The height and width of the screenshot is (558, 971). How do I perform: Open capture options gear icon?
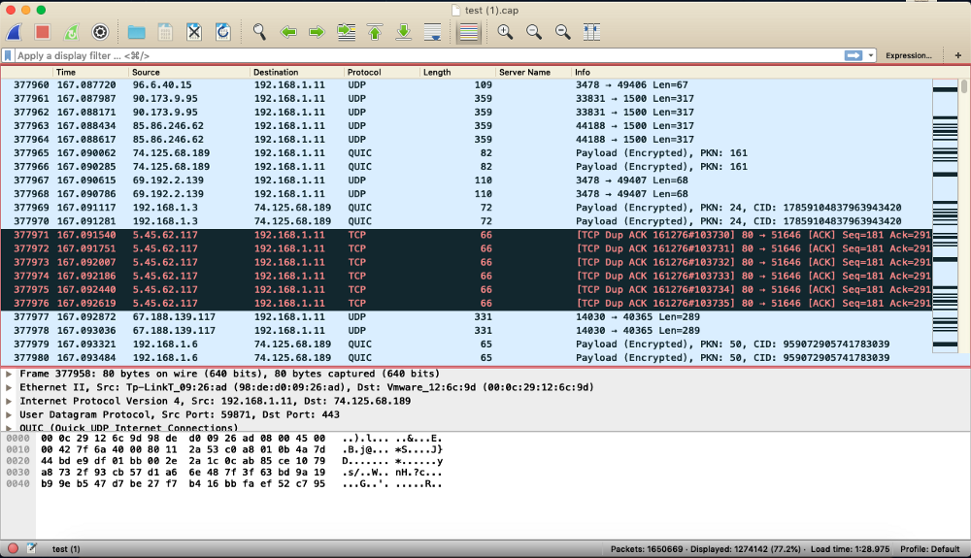tap(99, 32)
